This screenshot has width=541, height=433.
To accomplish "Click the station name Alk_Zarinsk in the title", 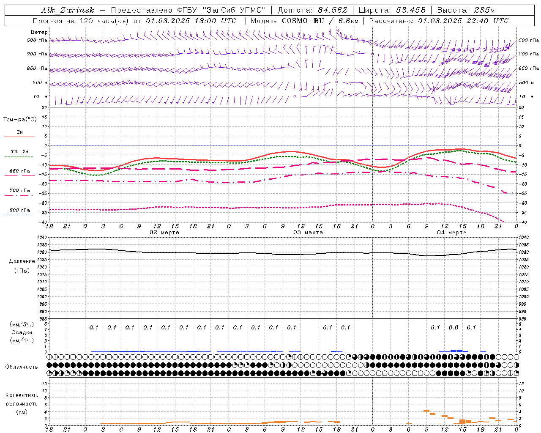I will (x=67, y=10).
